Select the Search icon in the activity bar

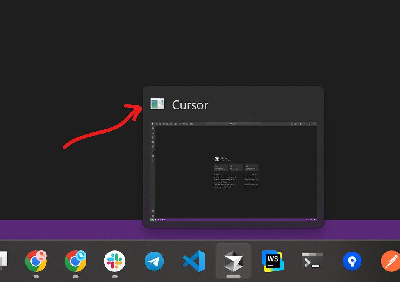tap(153, 133)
